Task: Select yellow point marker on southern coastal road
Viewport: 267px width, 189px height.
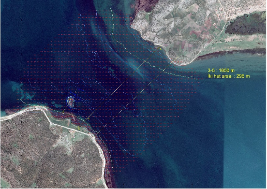Action: (79, 128)
